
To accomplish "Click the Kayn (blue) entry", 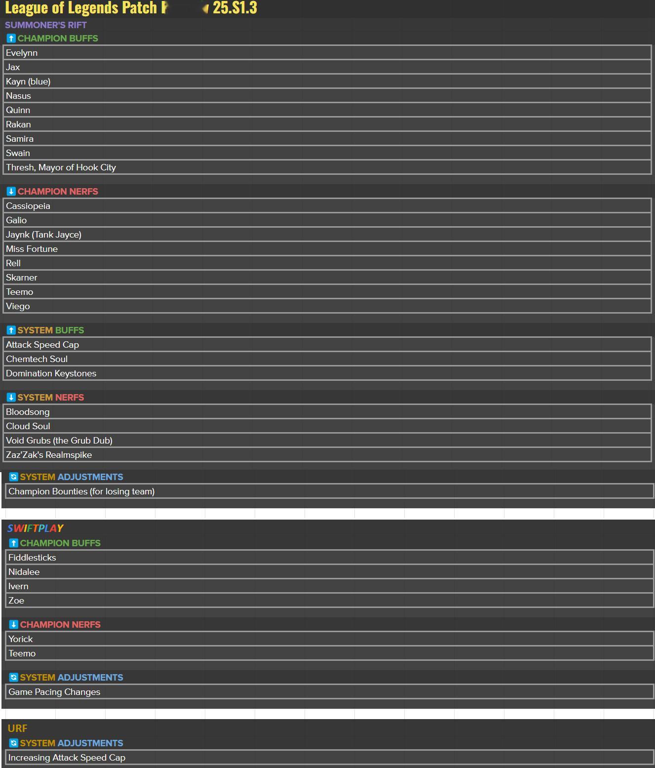I will pos(327,81).
